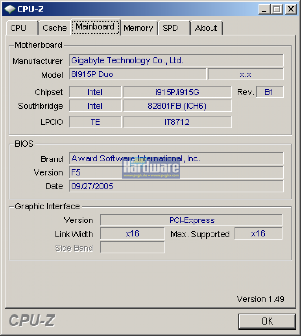This screenshot has width=301, height=336.
Task: Open the About tab
Action: [207, 28]
